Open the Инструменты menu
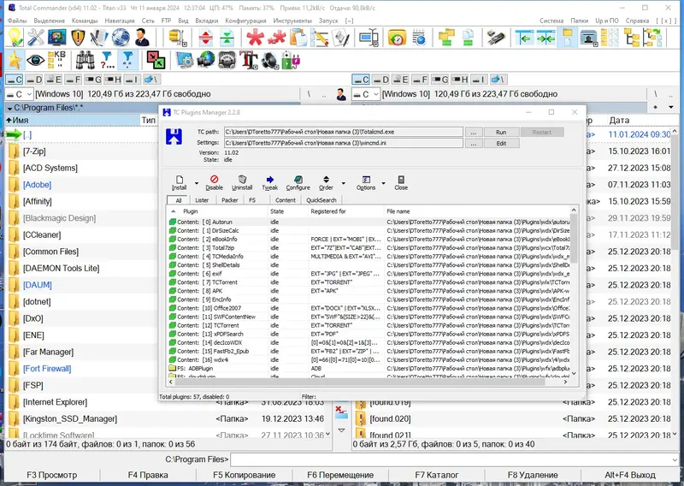The height and width of the screenshot is (486, 684). click(x=292, y=21)
